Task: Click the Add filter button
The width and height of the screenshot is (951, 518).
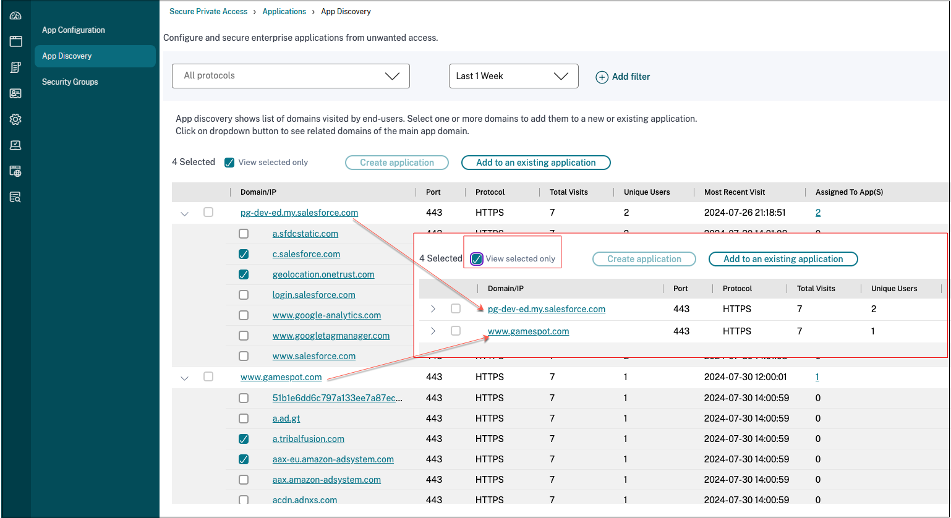Action: (623, 77)
